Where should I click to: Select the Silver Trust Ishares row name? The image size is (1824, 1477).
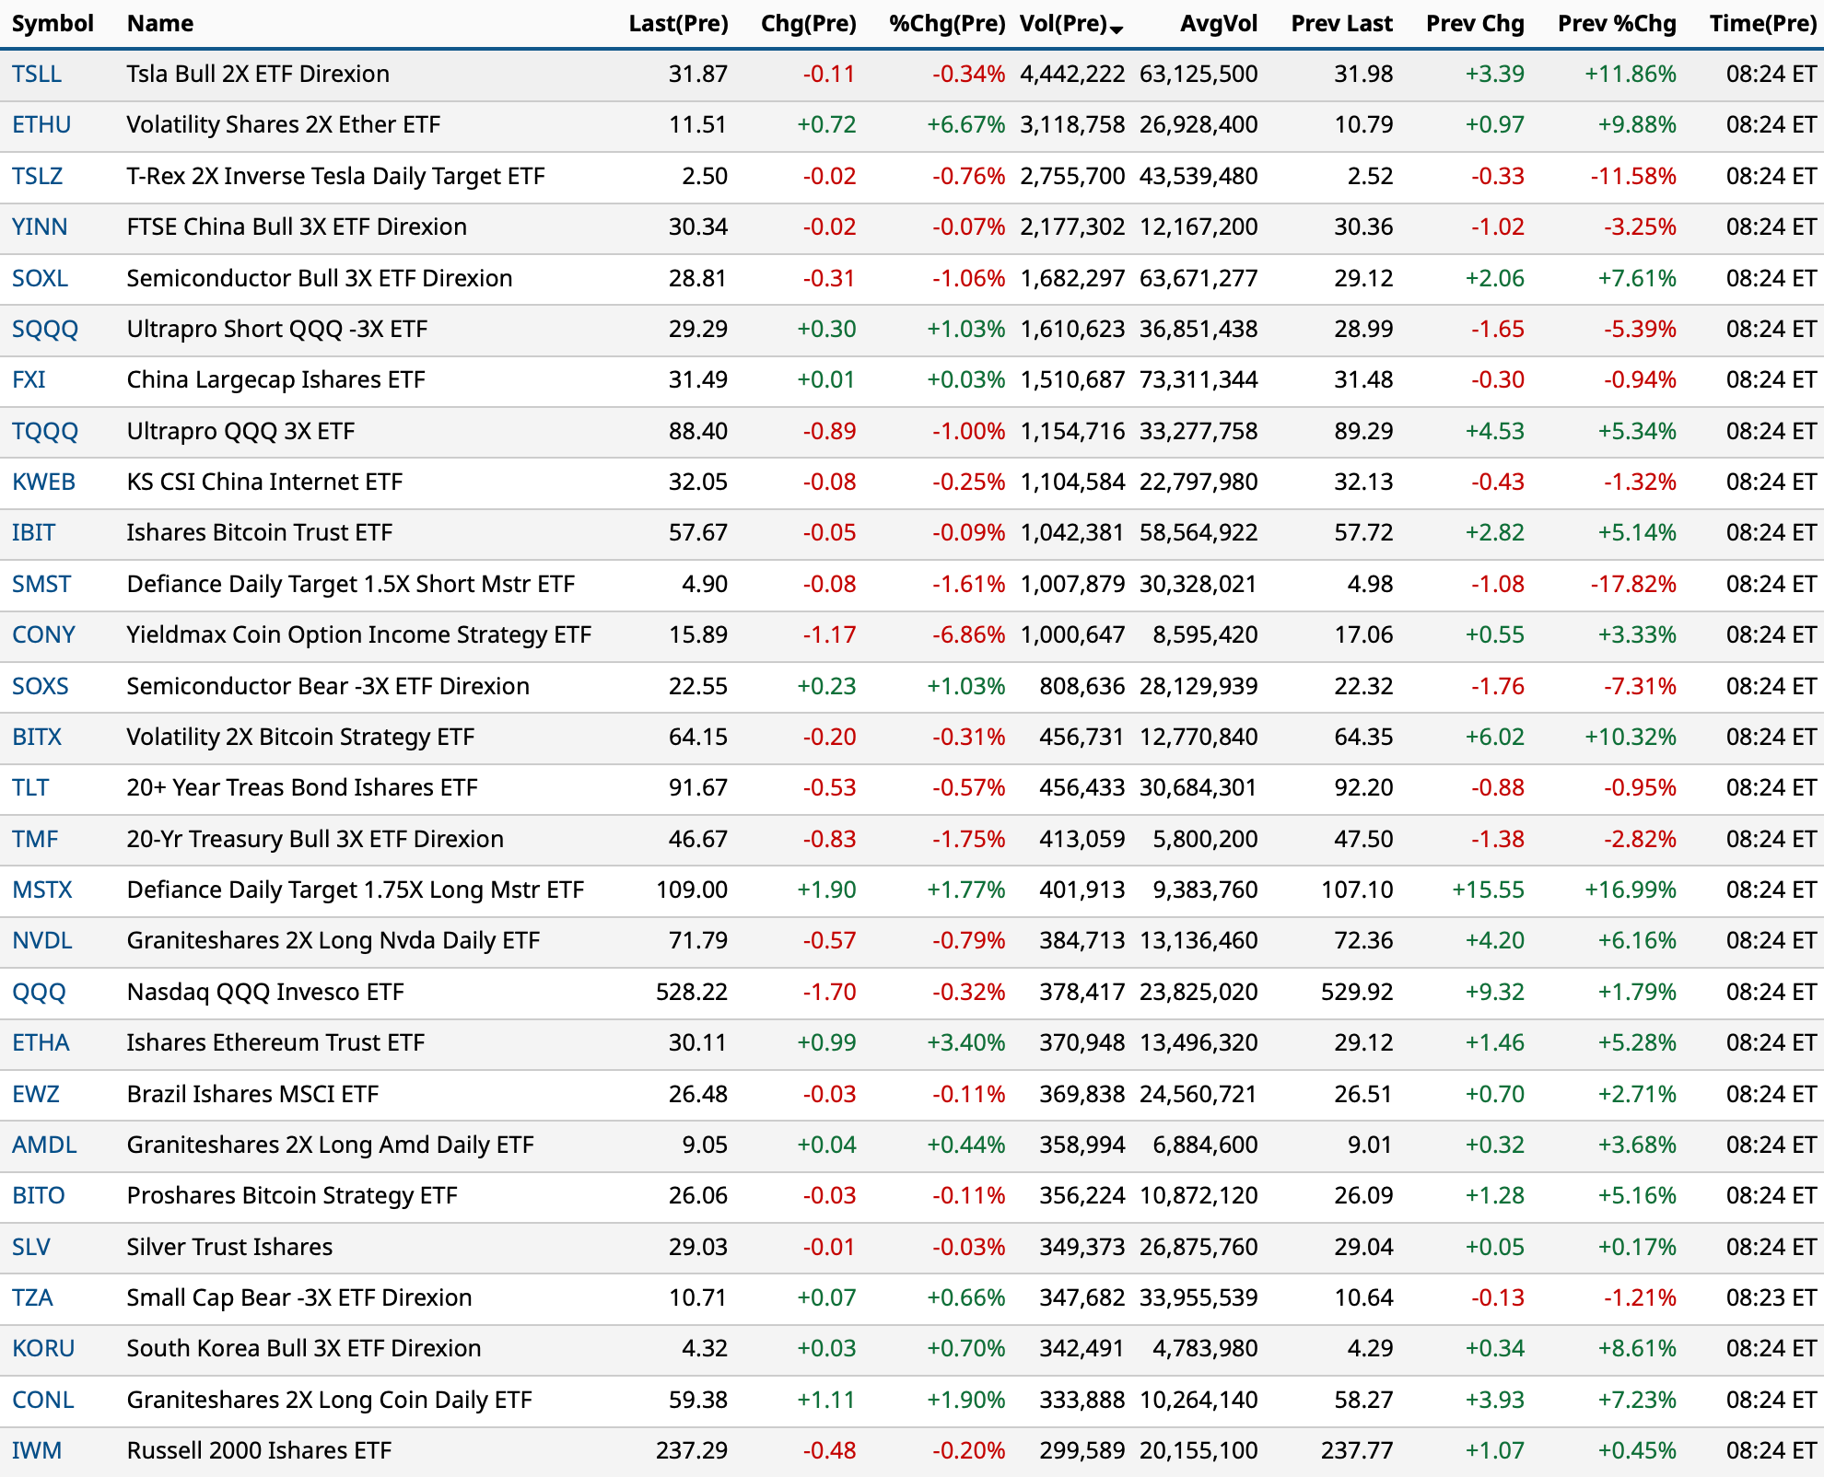229,1247
